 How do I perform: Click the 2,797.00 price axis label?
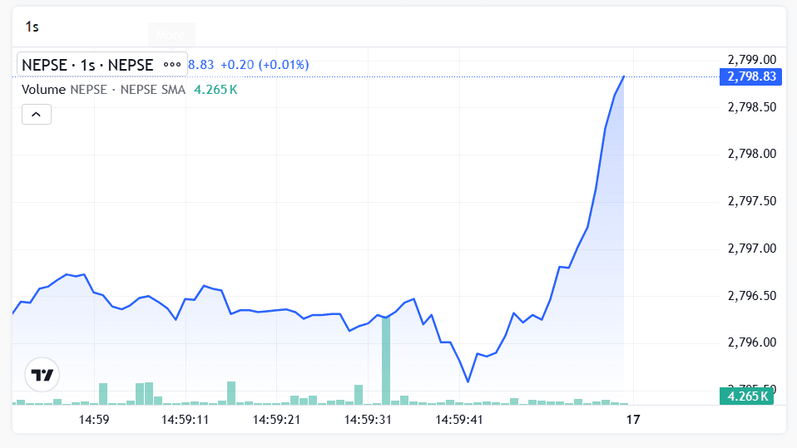click(752, 249)
